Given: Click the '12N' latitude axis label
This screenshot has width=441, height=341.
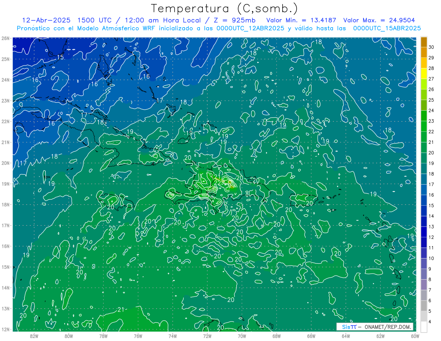Looking at the screenshot, I should (x=5, y=329).
